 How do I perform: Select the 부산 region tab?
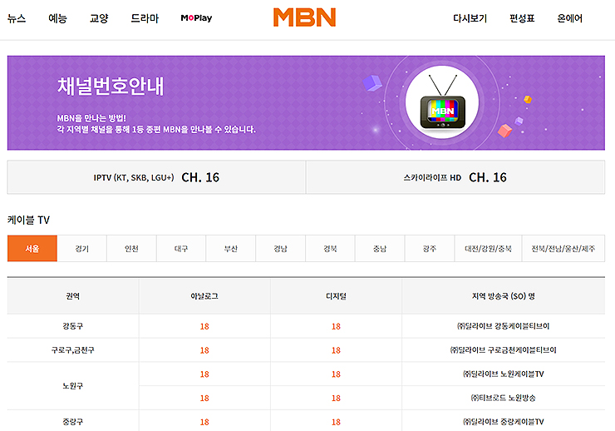231,249
